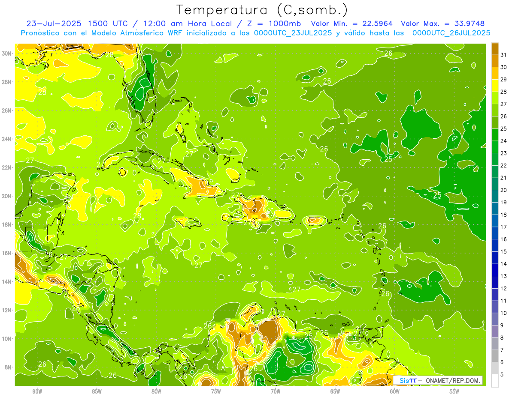Click the '55W' longitude axis label
This screenshot has height=397, width=515.
[x=454, y=391]
